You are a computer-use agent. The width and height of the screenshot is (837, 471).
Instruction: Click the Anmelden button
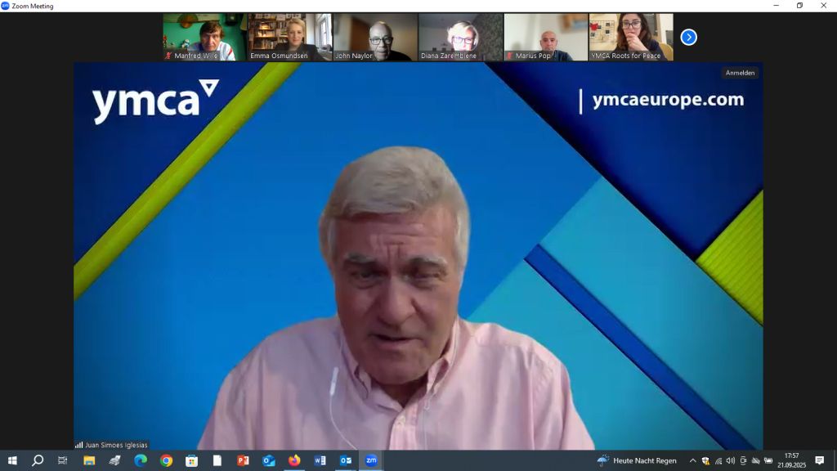click(x=740, y=73)
